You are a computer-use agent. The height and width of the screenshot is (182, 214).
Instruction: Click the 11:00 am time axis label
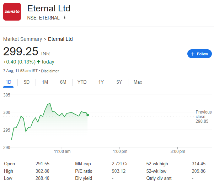(x=62, y=151)
